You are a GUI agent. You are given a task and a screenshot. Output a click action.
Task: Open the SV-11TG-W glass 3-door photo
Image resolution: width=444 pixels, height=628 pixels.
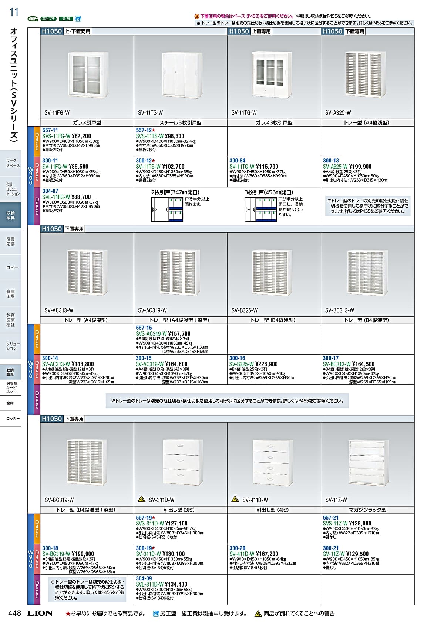[272, 74]
